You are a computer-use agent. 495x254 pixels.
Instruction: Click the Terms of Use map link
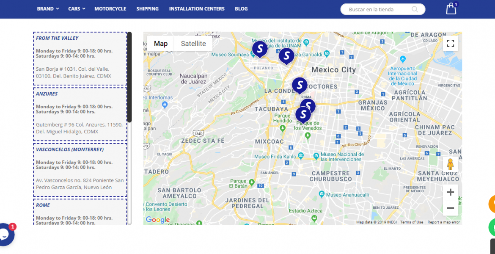point(412,222)
